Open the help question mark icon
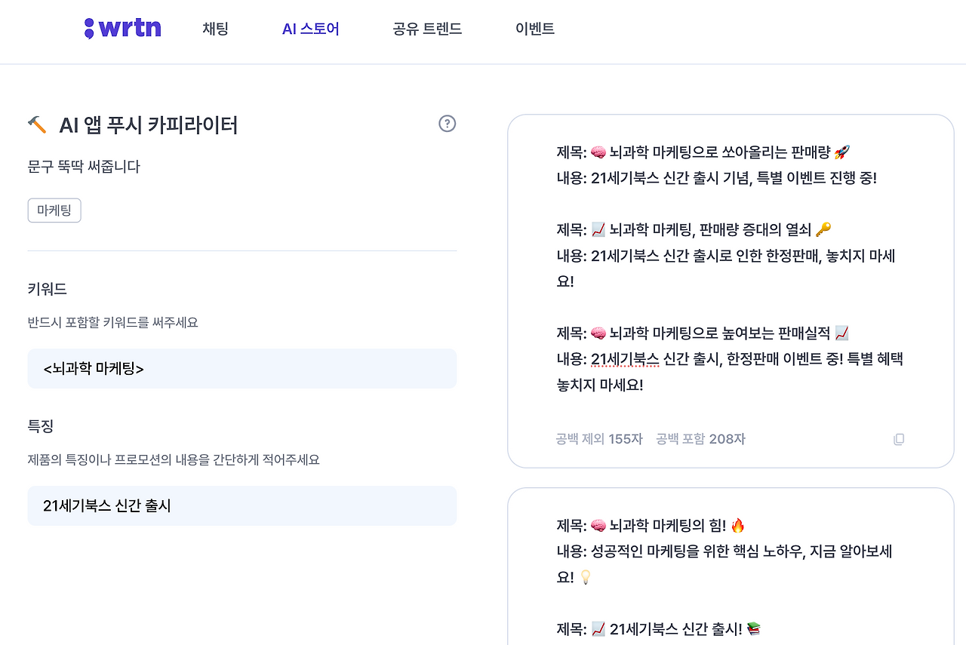Screen dimensions: 966x645 pos(447,123)
